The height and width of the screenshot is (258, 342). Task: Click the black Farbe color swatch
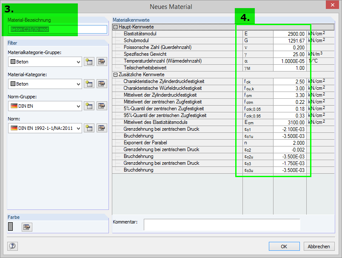(11, 227)
